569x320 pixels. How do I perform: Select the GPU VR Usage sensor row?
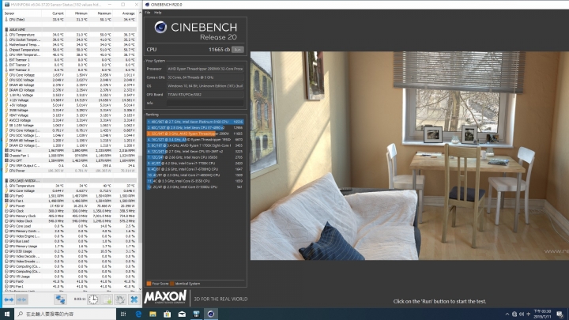71,277
